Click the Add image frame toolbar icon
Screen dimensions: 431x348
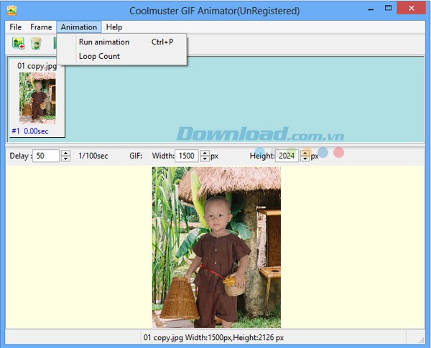19,43
